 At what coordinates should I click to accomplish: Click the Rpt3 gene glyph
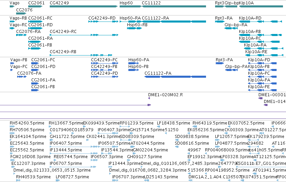[x=220, y=6]
